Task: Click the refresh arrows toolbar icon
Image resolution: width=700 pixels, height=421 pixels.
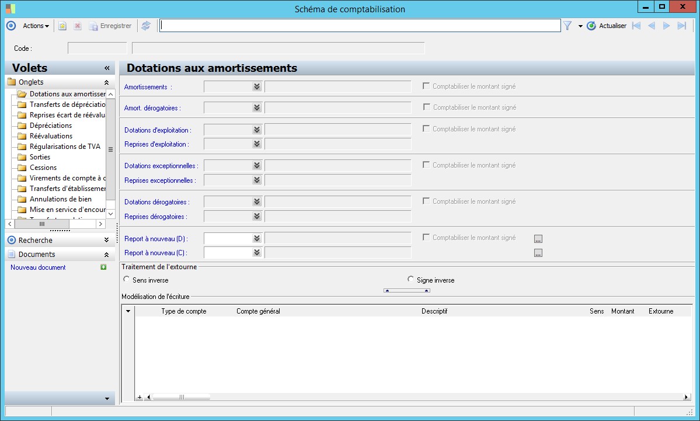Action: tap(146, 26)
